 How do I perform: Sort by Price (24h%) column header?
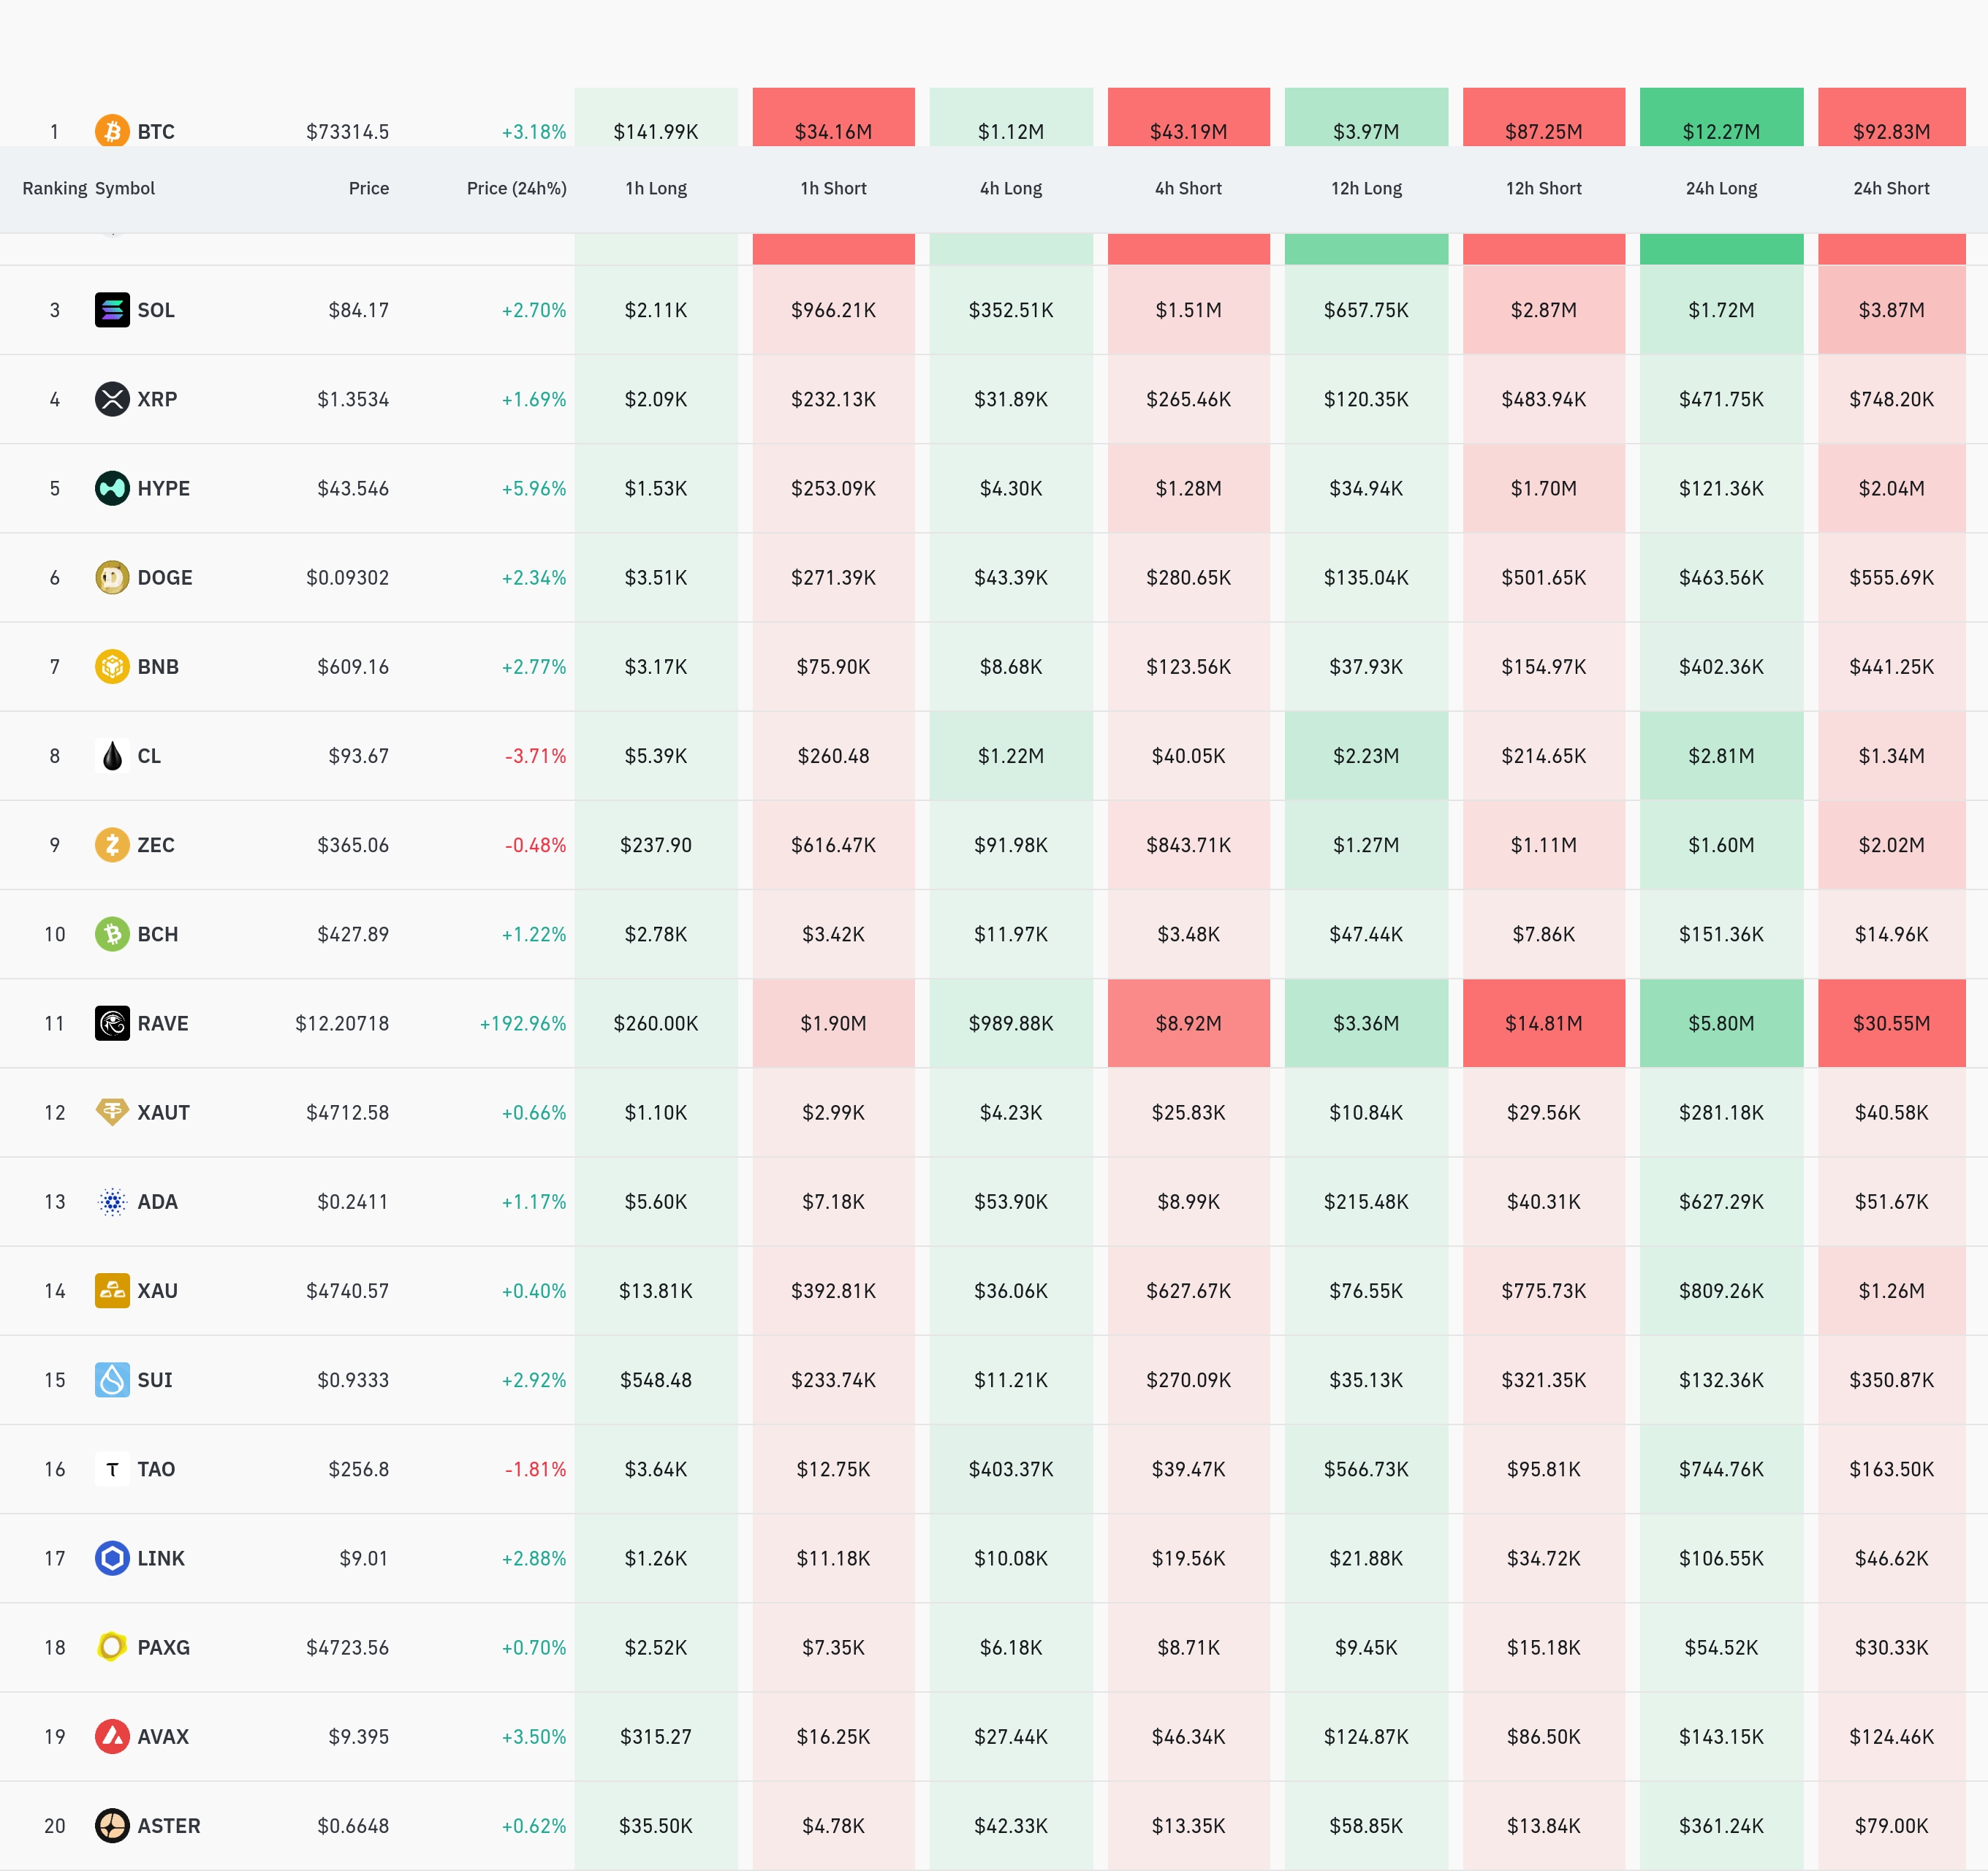click(516, 188)
